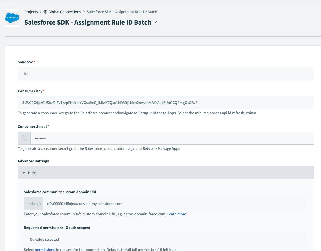This screenshot has width=321, height=251.
Task: Click the Salesforce logo icon
Action: [12, 18]
